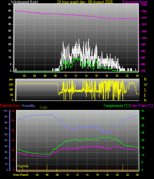Select the "24 hour graph day : 08 August 2026" heading
Image resolution: width=154 pixels, height=179 pixels.
tap(85, 2)
